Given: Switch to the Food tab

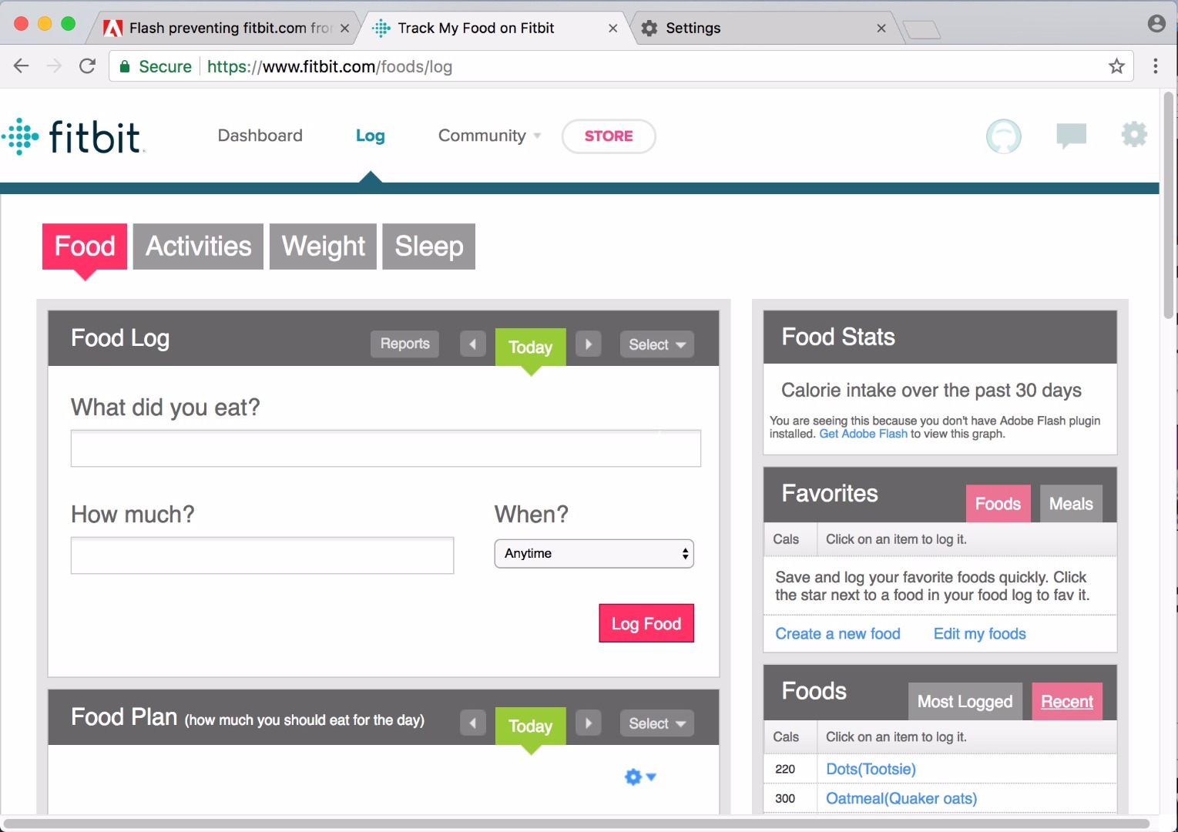Looking at the screenshot, I should pos(85,247).
